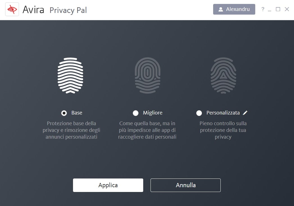Select the Personalizzata fingerprint icon
The width and height of the screenshot is (294, 206).
[223, 75]
